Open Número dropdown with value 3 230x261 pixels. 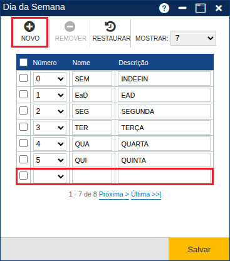(x=50, y=128)
